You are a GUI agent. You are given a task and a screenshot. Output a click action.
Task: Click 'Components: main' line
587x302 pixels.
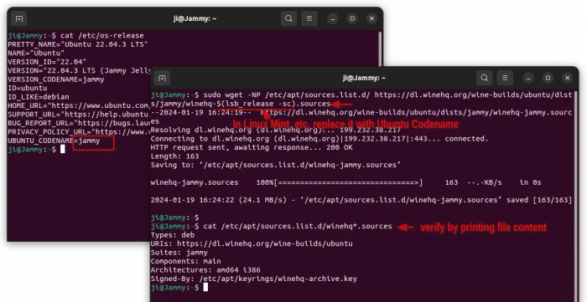pos(185,261)
